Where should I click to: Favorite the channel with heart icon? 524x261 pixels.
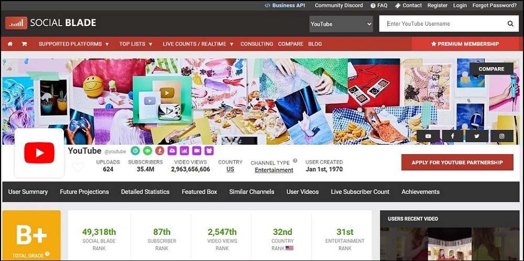(78, 167)
